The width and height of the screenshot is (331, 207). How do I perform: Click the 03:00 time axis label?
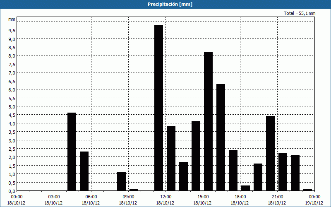(x=54, y=197)
